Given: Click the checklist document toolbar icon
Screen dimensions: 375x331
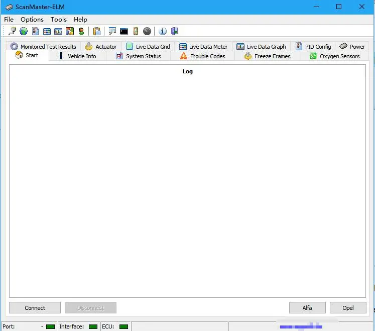Looking at the screenshot, I should click(36, 31).
